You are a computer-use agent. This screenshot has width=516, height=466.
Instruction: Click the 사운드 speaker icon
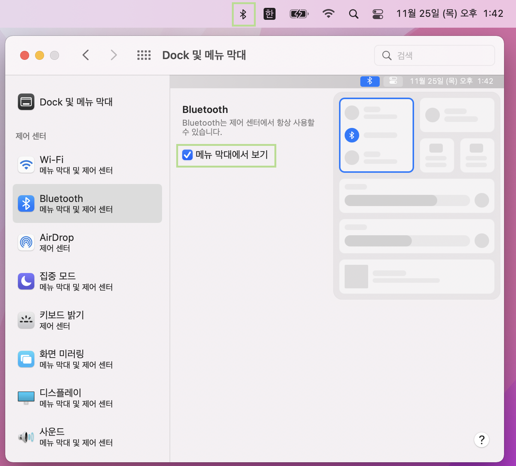26,437
